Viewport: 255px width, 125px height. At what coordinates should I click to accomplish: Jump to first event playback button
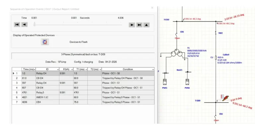click(17, 25)
